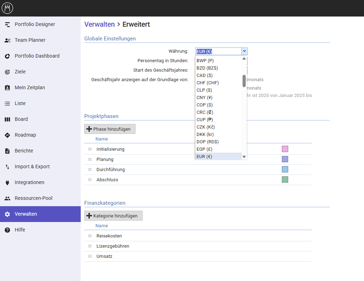Image resolution: width=364 pixels, height=281 pixels.
Task: Open Roadmap via its diamond icon
Action: (x=7, y=135)
